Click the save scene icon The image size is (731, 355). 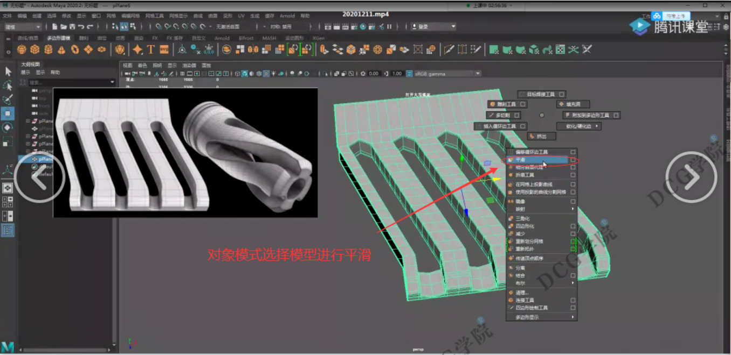[72, 27]
